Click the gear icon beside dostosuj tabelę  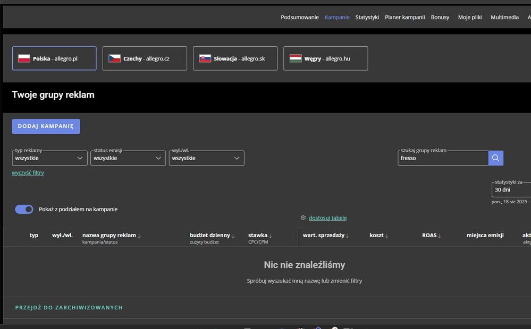point(303,218)
